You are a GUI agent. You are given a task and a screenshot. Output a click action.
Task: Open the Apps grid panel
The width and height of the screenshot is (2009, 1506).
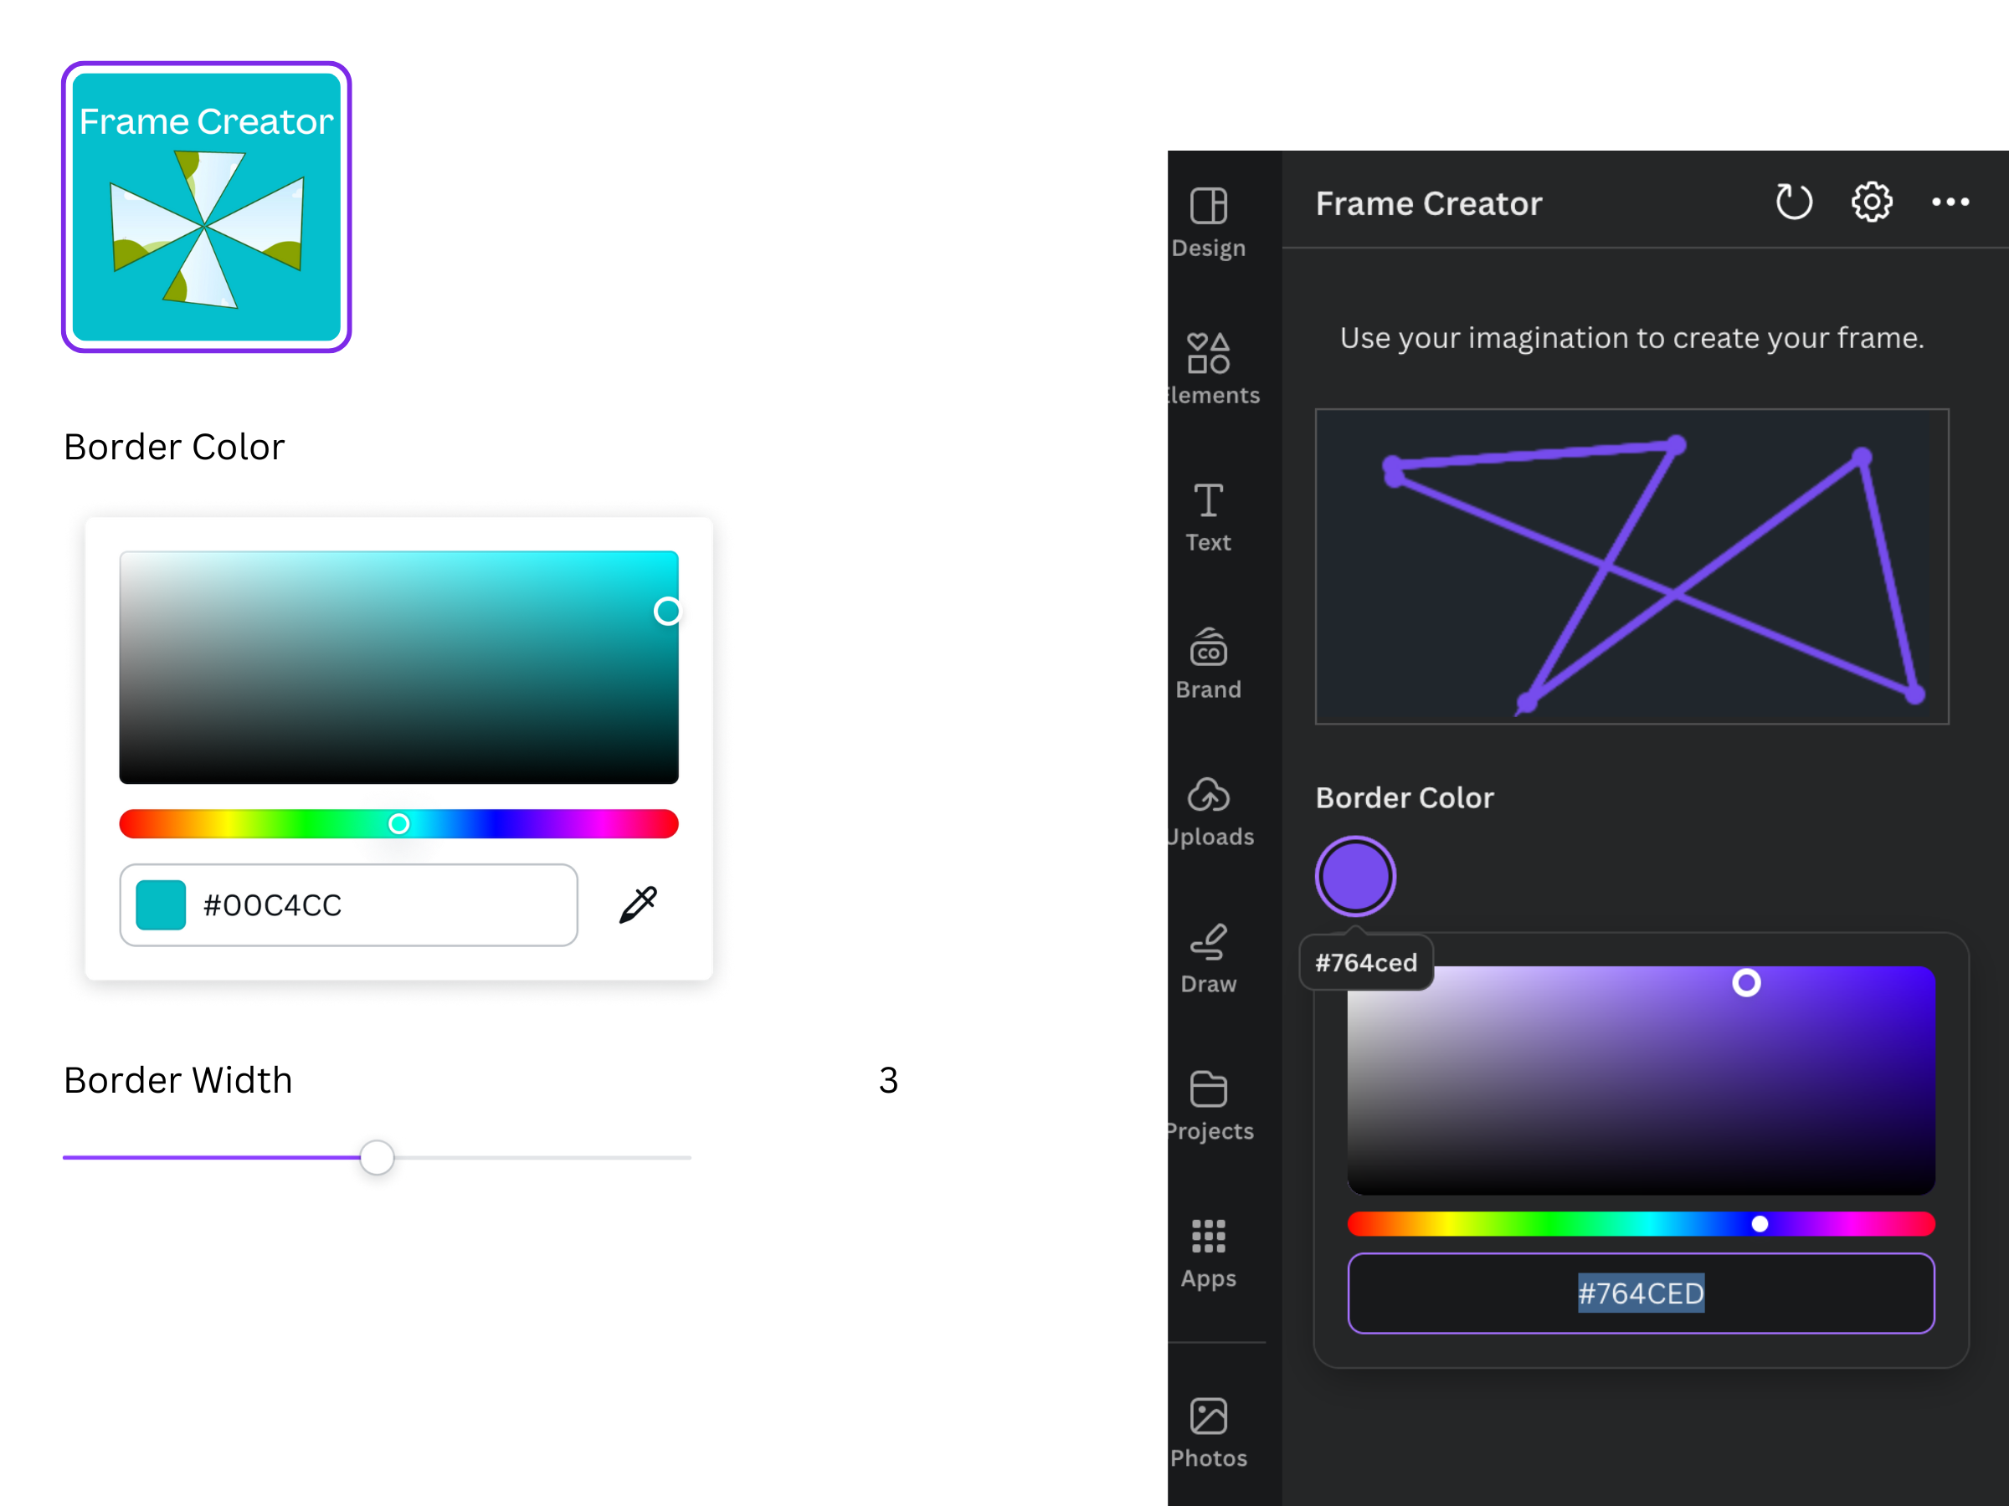pos(1208,1252)
